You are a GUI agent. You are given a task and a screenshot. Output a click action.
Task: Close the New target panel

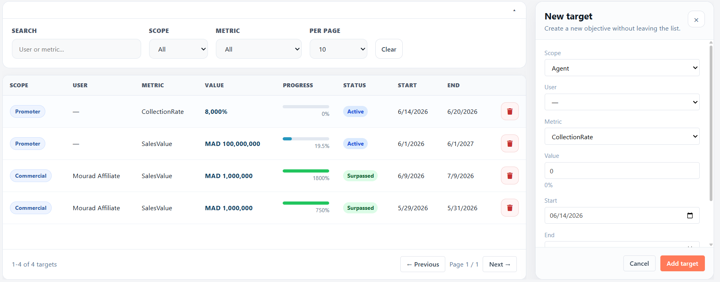pos(696,19)
